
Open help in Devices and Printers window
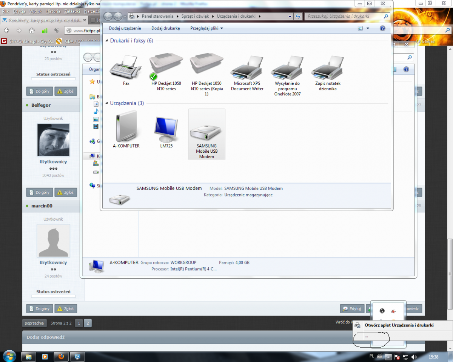click(382, 28)
